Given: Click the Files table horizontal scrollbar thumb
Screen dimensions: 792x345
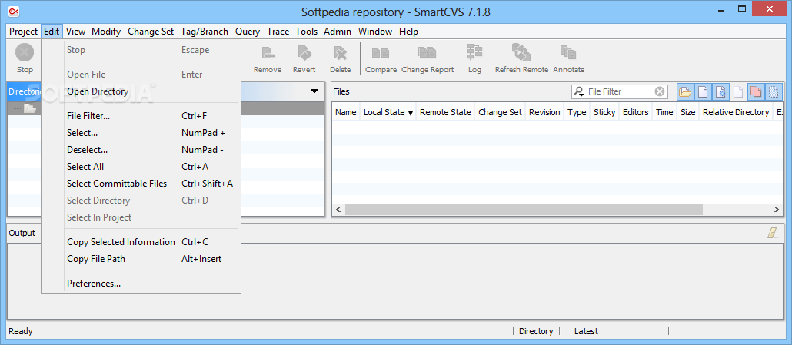Looking at the screenshot, I should [524, 209].
